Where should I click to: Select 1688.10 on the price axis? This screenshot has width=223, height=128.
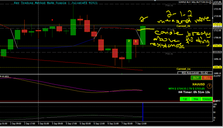point(217,74)
